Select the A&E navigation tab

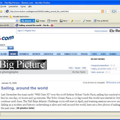click(x=59, y=54)
